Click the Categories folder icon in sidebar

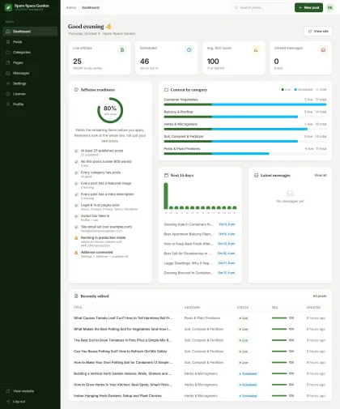point(8,53)
